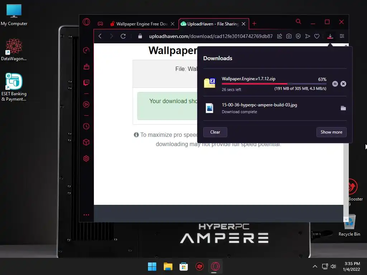
Task: Click red gear app in taskbar
Action: click(199, 266)
